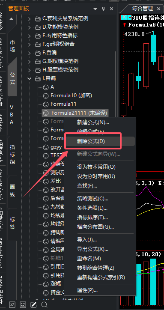
Task: Choose 导入(J)... from context menu
Action: coord(100,240)
